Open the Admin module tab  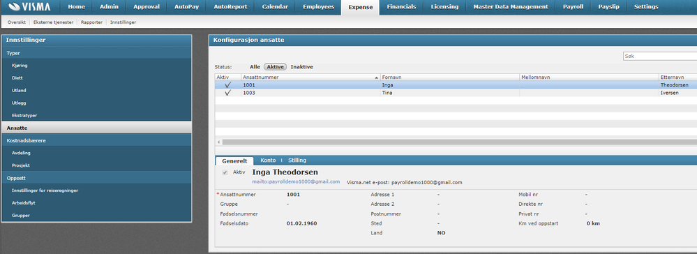(x=109, y=7)
